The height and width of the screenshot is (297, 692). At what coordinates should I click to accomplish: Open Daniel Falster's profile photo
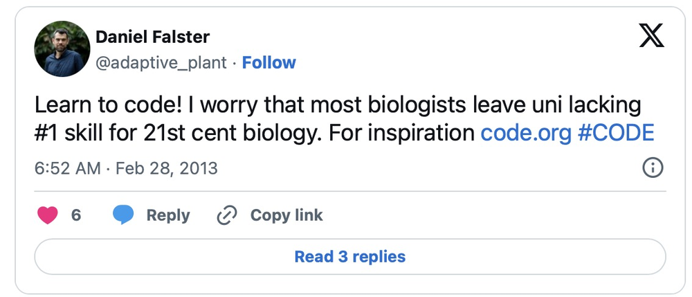click(x=62, y=48)
